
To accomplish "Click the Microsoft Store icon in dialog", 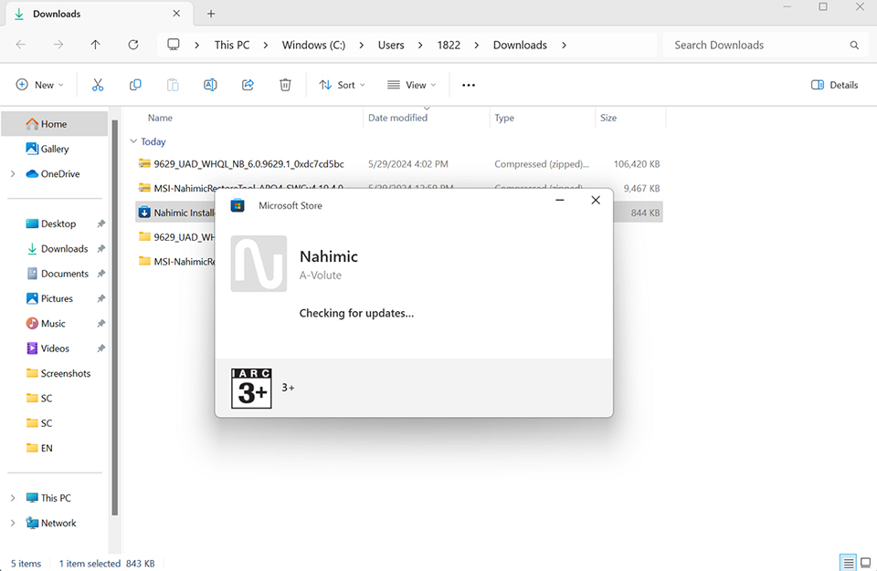I will [238, 205].
